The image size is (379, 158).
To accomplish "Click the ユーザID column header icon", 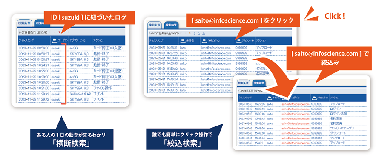I will pyautogui.click(x=55, y=40).
